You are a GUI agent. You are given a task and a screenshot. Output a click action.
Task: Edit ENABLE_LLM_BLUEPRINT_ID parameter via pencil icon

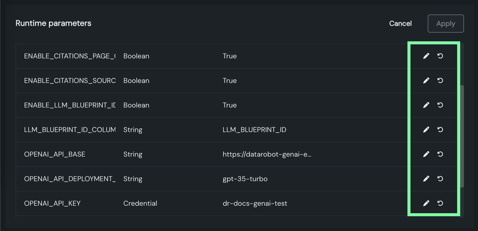coord(426,105)
